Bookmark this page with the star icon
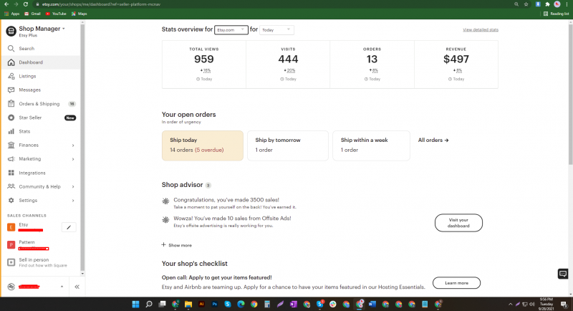The image size is (573, 311). (526, 4)
